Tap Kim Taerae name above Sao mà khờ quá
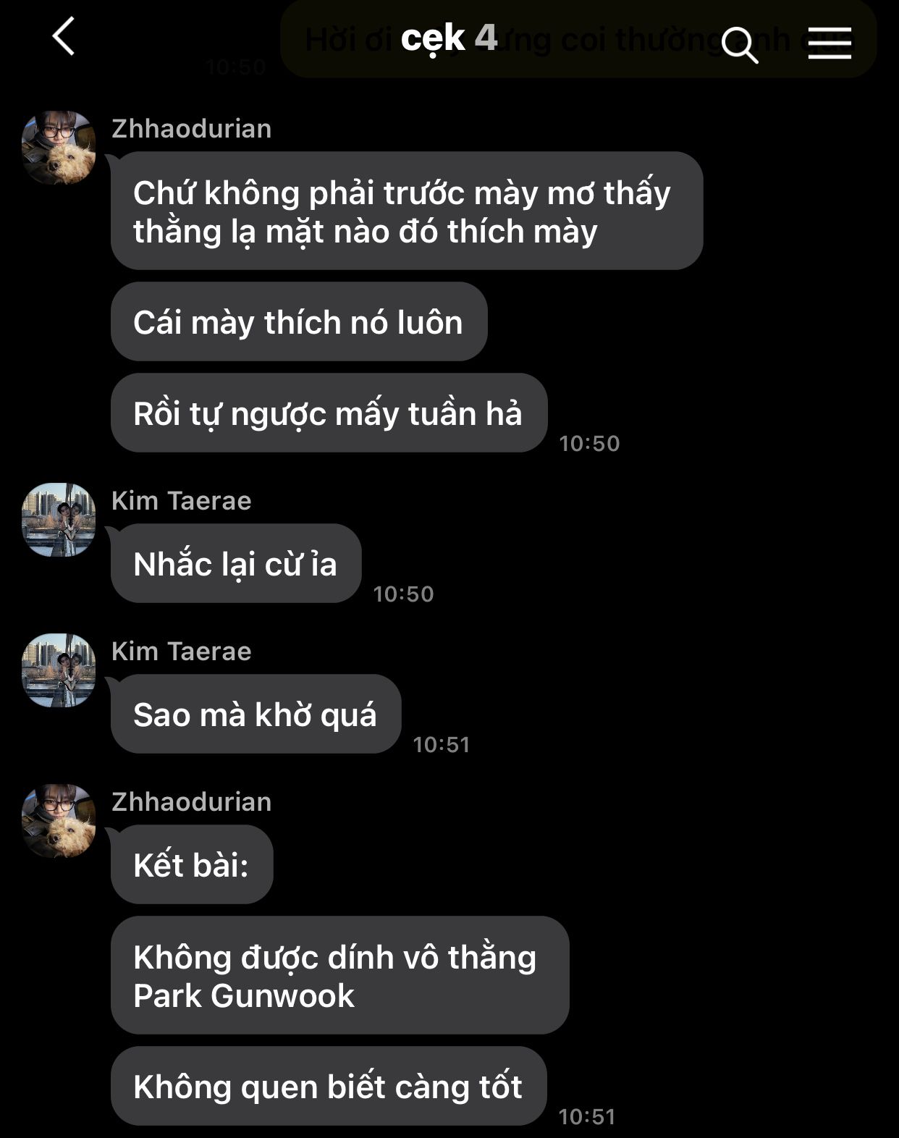This screenshot has width=899, height=1138. [x=182, y=651]
